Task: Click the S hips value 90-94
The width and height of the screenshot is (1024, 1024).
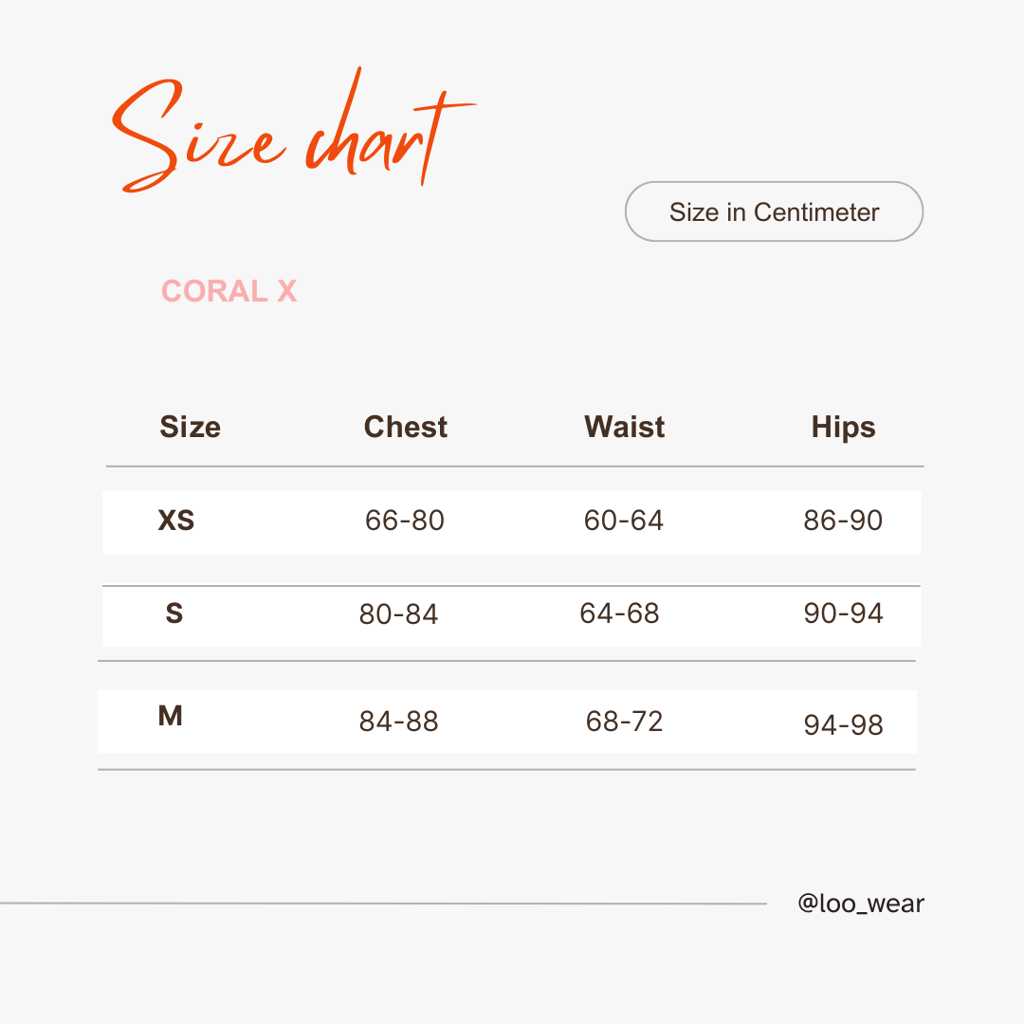Action: point(843,613)
